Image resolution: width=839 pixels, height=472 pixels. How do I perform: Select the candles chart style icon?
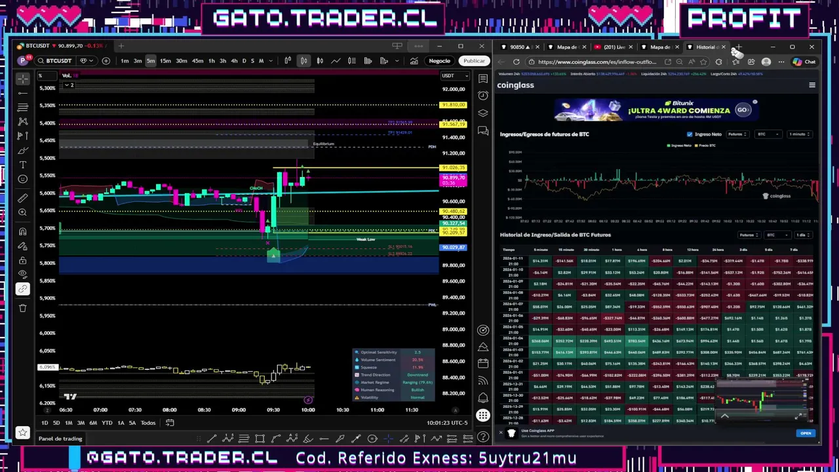[304, 61]
